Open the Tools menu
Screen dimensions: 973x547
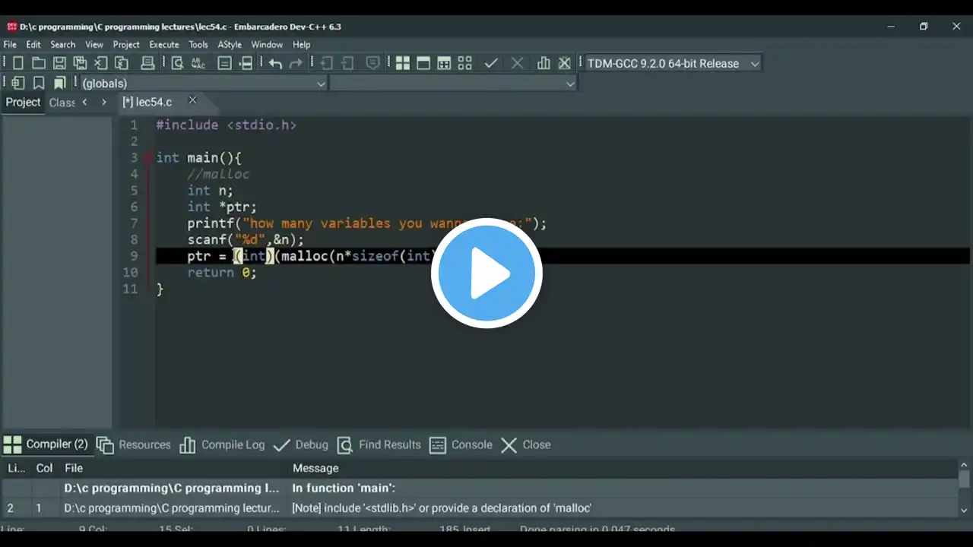(198, 45)
